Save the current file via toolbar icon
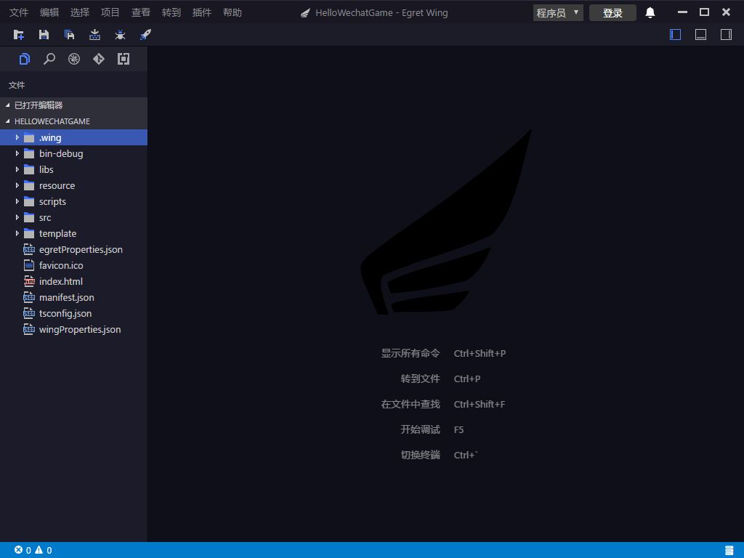 [44, 35]
